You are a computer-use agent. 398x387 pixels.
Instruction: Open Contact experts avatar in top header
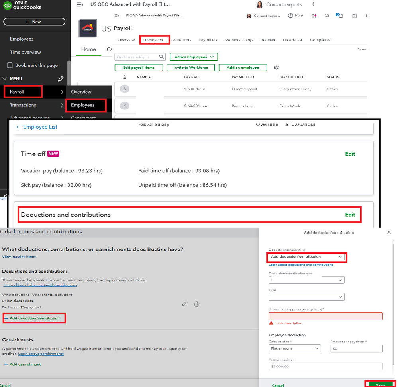(259, 4)
